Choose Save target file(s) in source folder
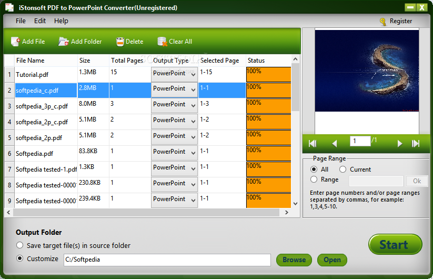Viewport: 433px width, 279px height. 19,245
